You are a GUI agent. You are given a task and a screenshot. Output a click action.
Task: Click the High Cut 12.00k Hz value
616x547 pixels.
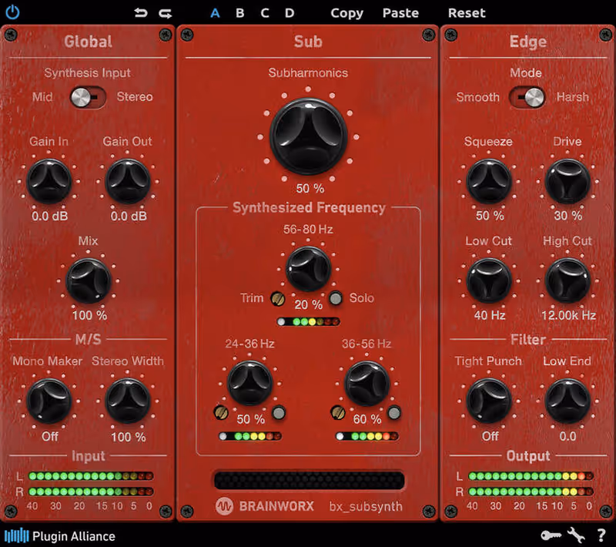pos(568,315)
